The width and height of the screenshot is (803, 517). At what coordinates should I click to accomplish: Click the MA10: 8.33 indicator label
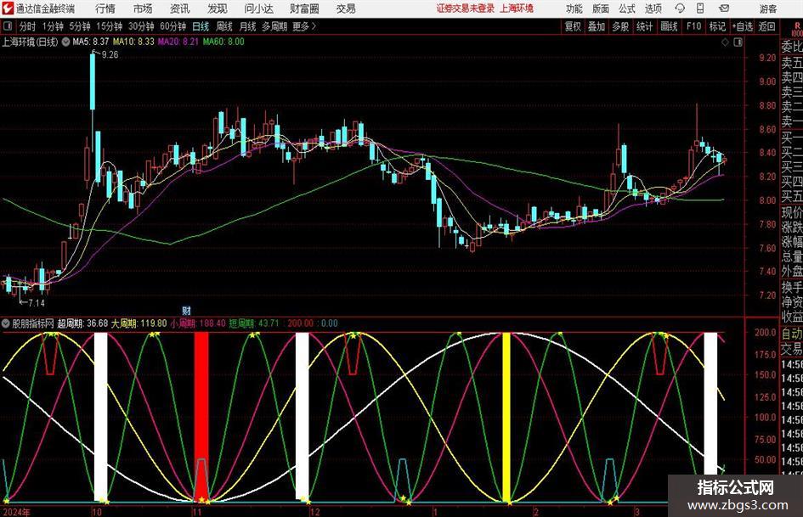133,42
